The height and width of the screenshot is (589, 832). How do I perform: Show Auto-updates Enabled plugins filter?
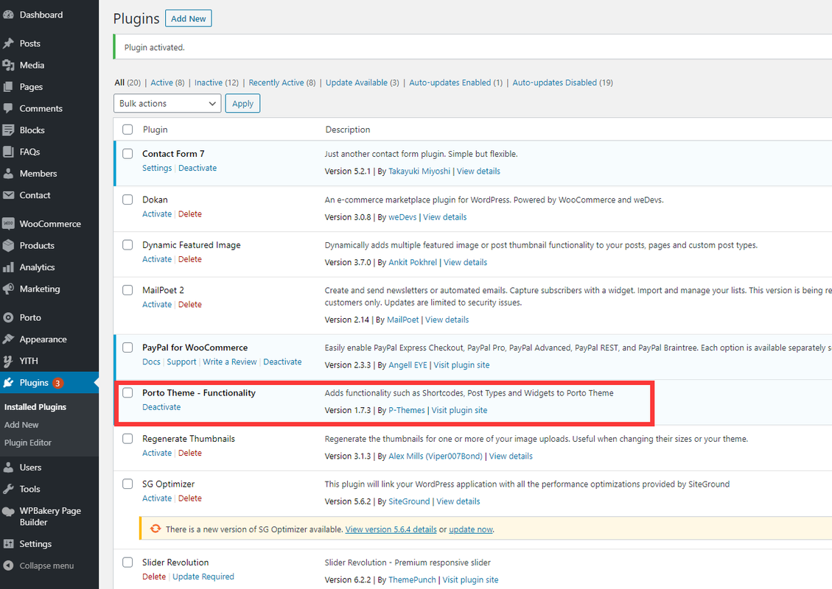[x=450, y=82]
